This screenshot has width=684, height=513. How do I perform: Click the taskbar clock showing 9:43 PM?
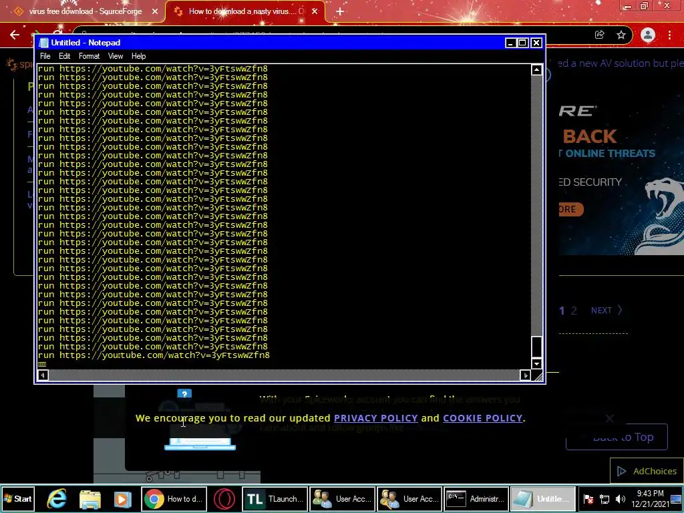(650, 499)
